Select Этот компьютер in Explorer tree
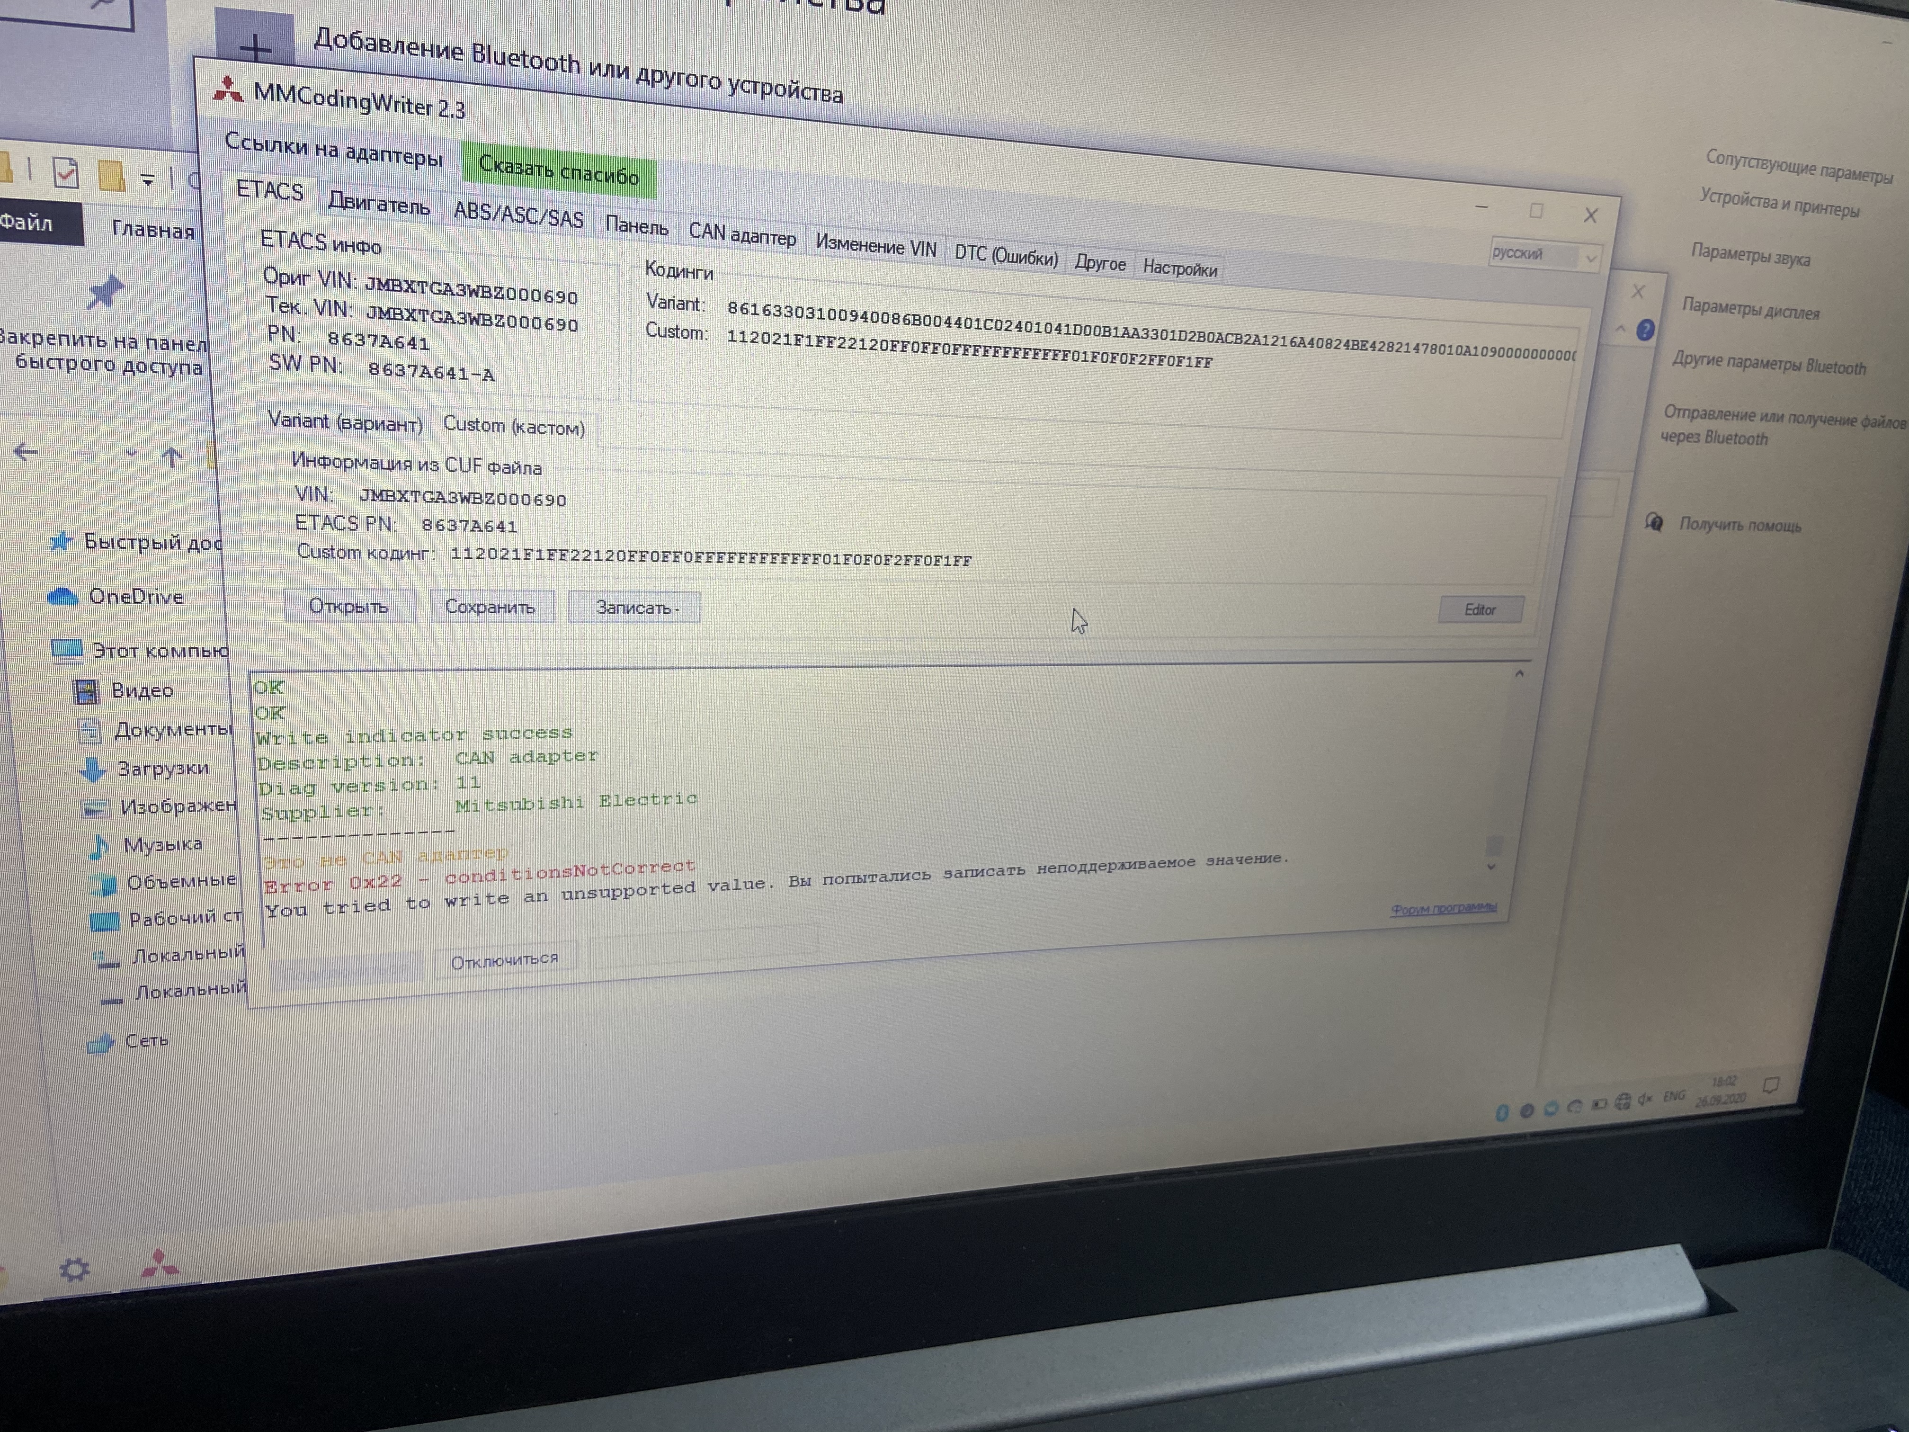This screenshot has height=1432, width=1909. [x=140, y=649]
